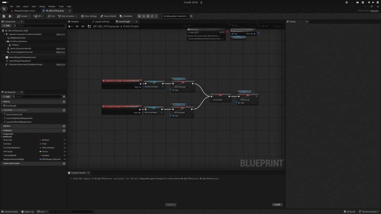Screen dimensions: 381x214
Task: Navigate forward in graph history
Action: click(x=83, y=26)
